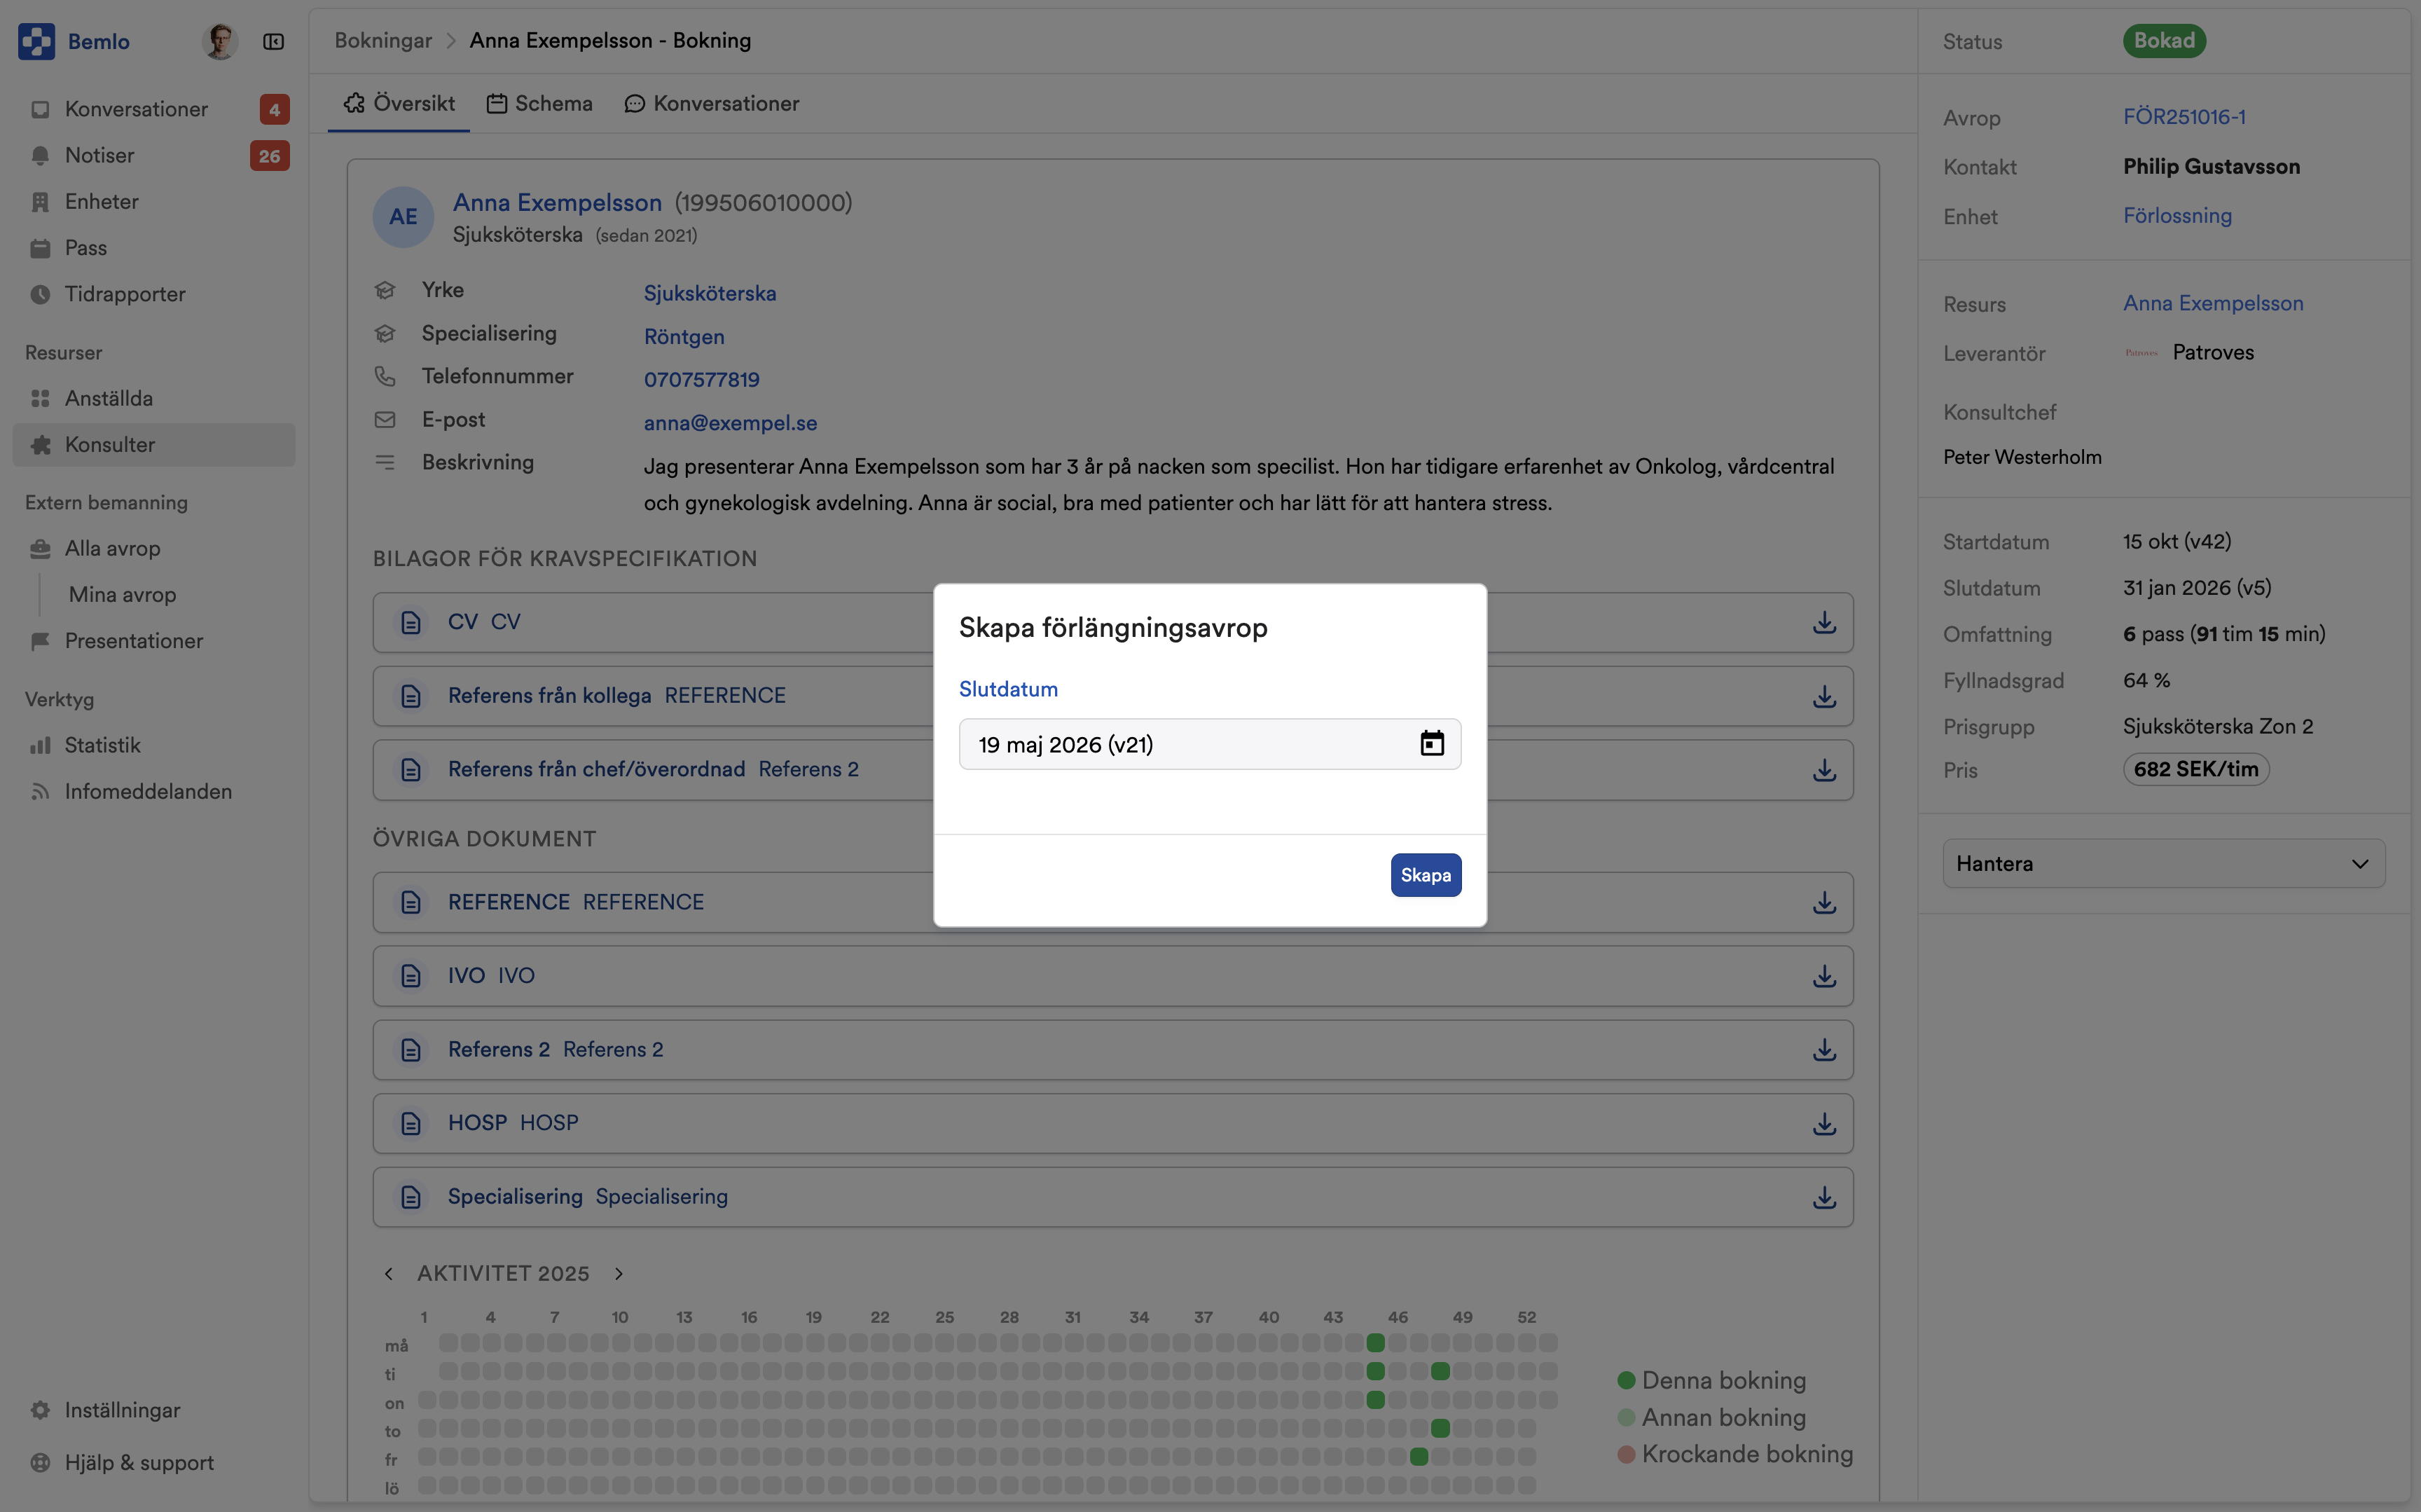Switch to the Översikt tab
The height and width of the screenshot is (1512, 2421).
click(x=399, y=103)
